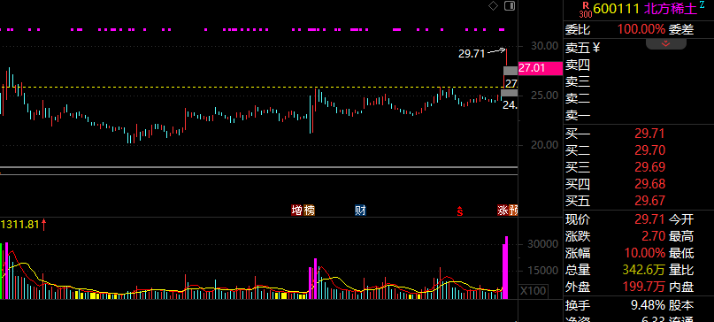Open the 榜 event marker below the chart
The width and height of the screenshot is (714, 322).
click(309, 211)
